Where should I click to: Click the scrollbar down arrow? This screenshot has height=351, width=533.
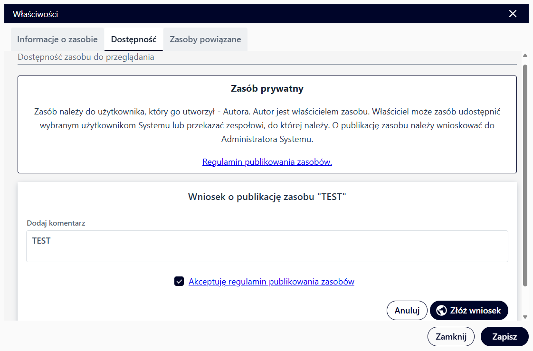pos(524,316)
